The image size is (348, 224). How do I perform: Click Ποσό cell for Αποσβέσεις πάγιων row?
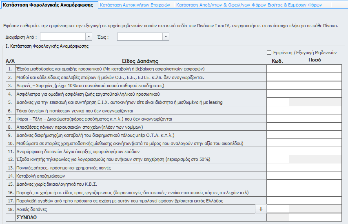[x=315, y=127]
